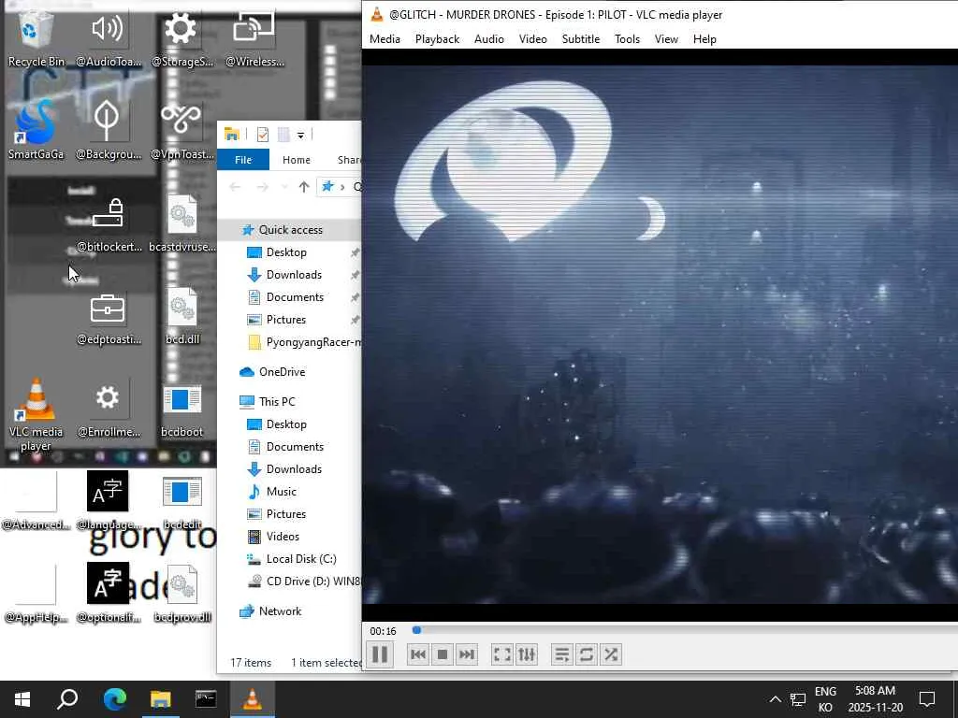Viewport: 958px width, 718px height.
Task: Show VLC extended settings
Action: [526, 654]
